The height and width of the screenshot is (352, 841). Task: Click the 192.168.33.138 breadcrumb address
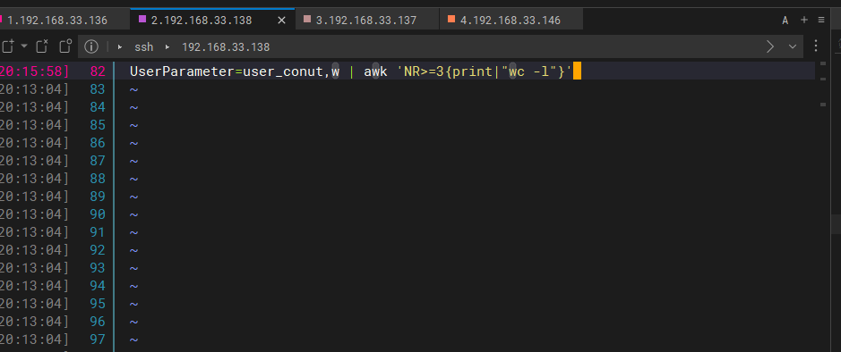point(226,47)
